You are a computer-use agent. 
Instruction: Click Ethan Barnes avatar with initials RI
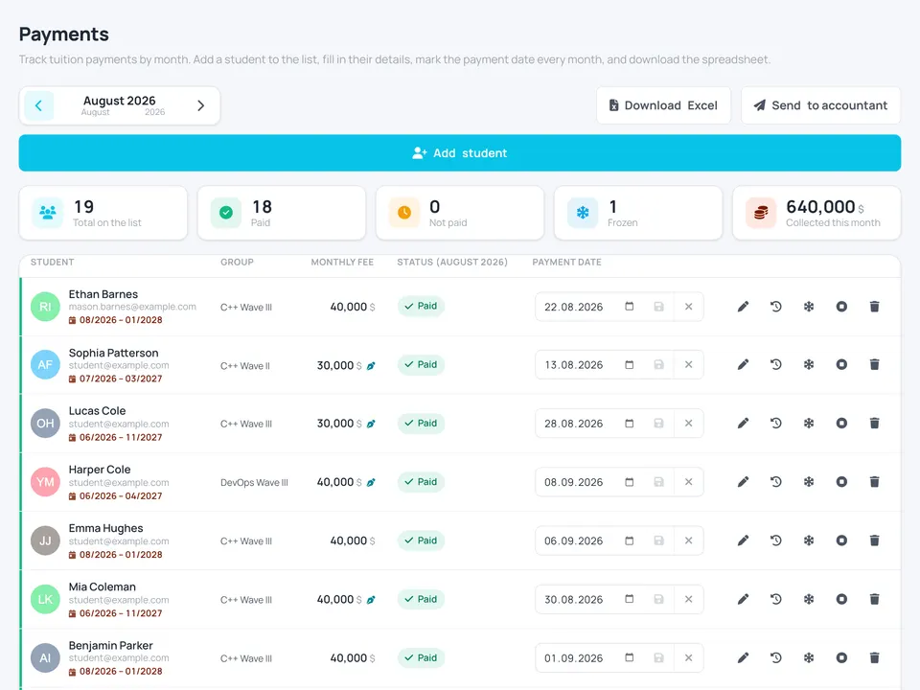click(x=45, y=307)
